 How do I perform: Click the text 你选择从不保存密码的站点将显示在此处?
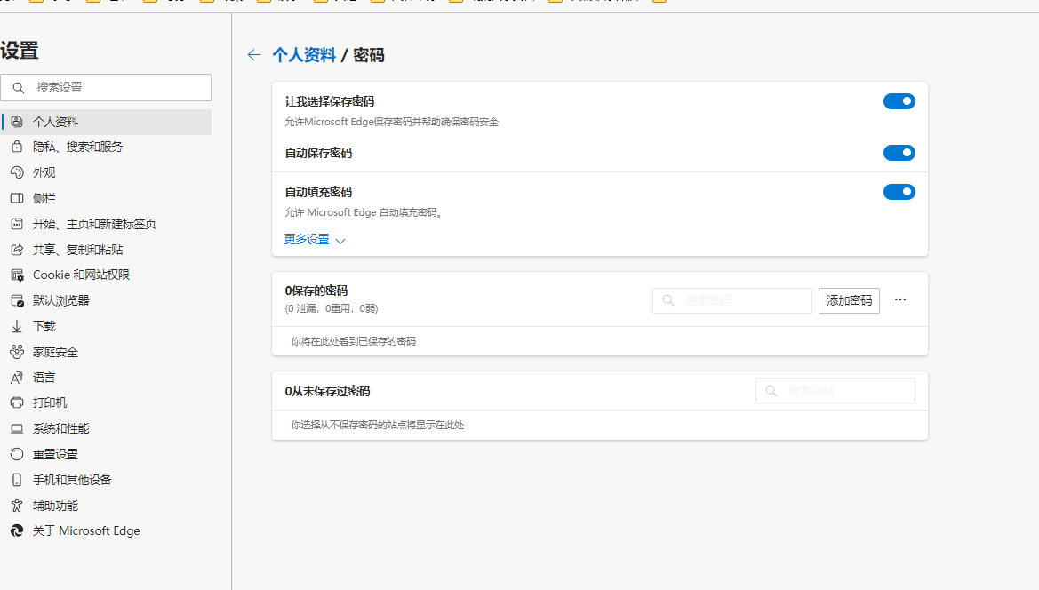[378, 425]
